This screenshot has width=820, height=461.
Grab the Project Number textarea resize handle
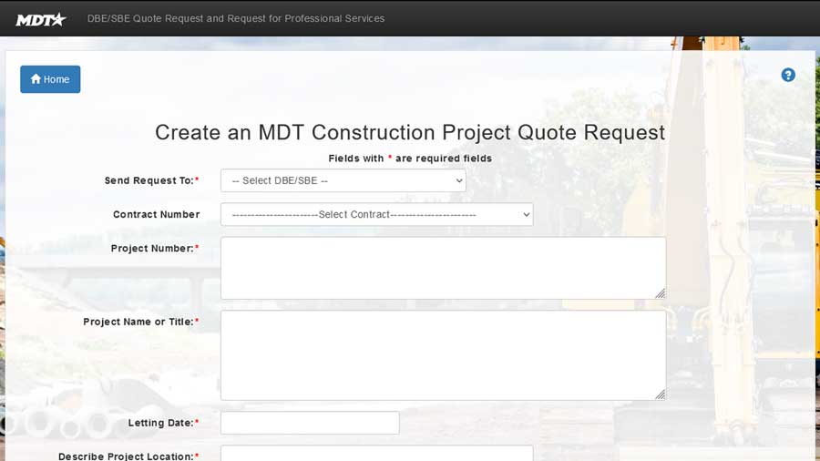click(660, 293)
